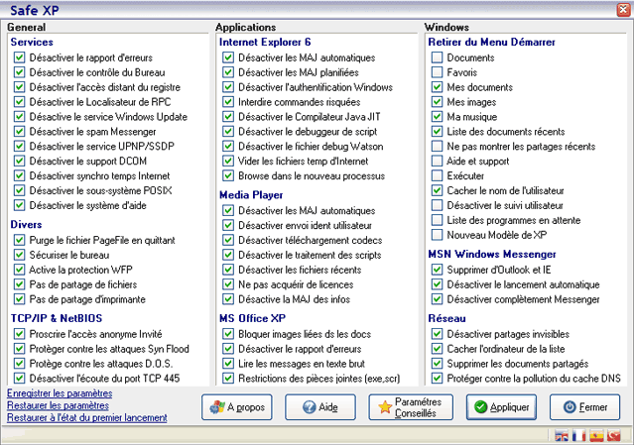Viewport: 634px width, 445px height.
Task: Uncheck Vider les fichiers temp d'Internet
Action: [x=228, y=161]
